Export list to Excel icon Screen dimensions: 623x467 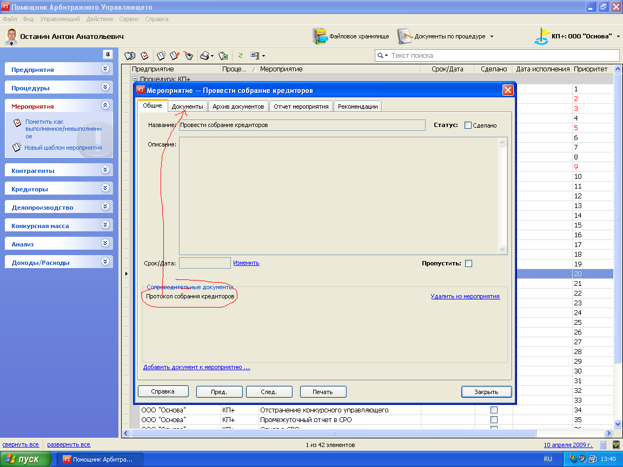(223, 56)
